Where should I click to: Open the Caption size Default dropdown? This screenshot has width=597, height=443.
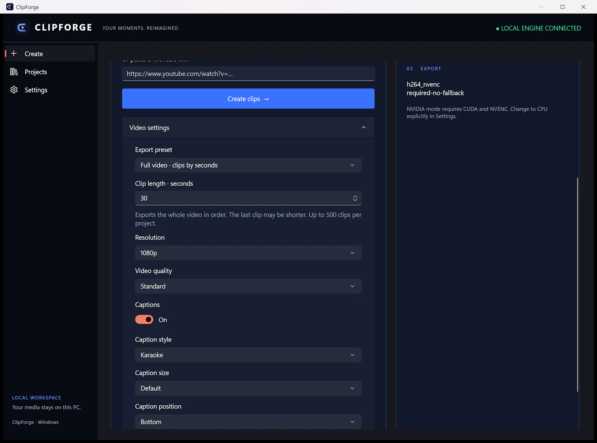(248, 388)
